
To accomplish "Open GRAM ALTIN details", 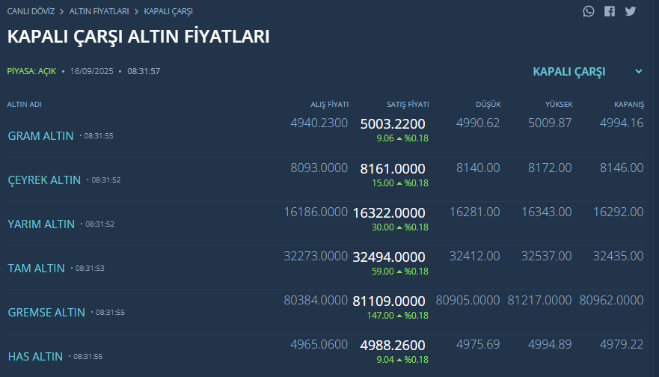I will pyautogui.click(x=40, y=136).
